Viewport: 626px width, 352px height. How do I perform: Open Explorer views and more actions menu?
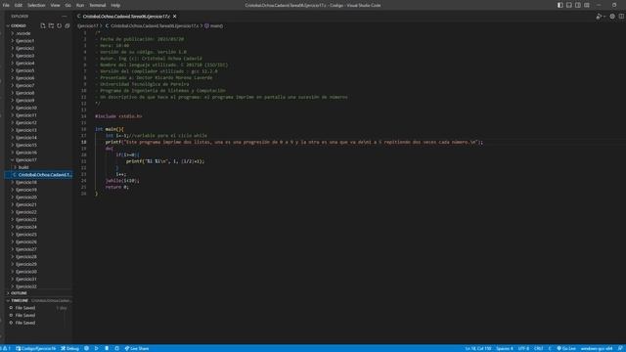click(65, 17)
